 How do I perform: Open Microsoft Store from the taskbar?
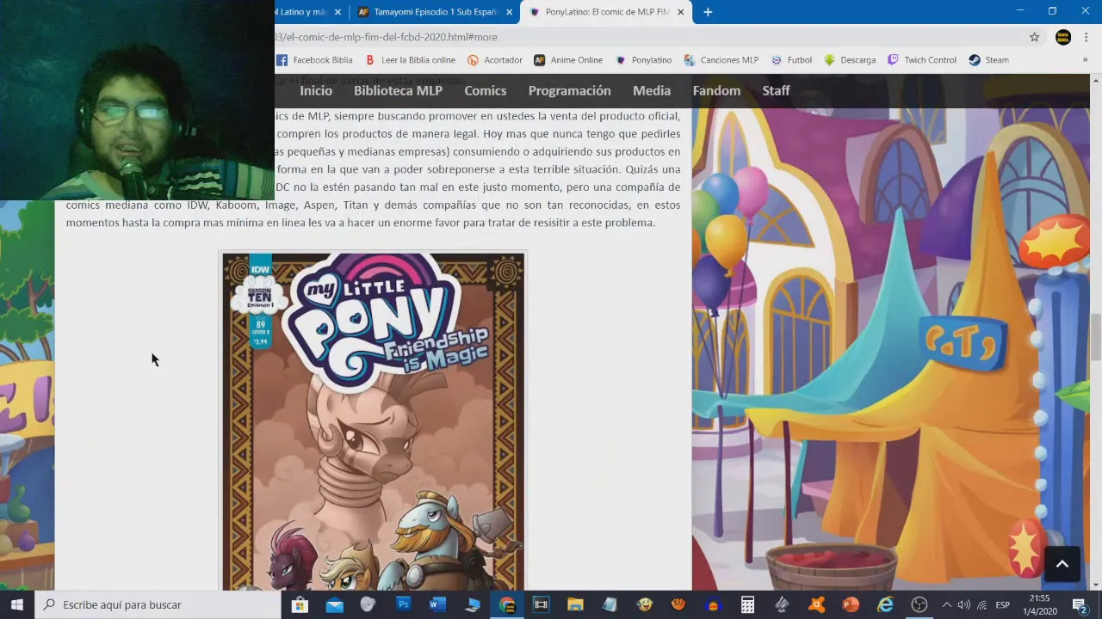(300, 604)
